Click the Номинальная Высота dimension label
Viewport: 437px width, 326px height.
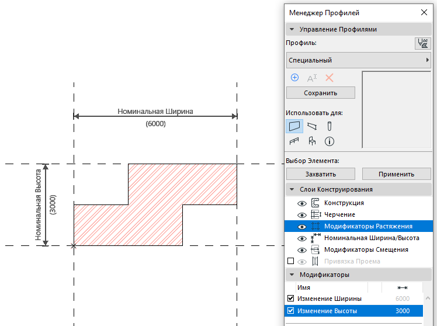pyautogui.click(x=38, y=204)
